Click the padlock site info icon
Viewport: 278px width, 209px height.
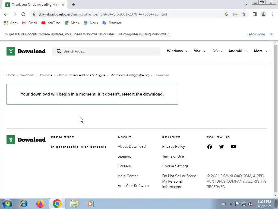tap(34, 14)
